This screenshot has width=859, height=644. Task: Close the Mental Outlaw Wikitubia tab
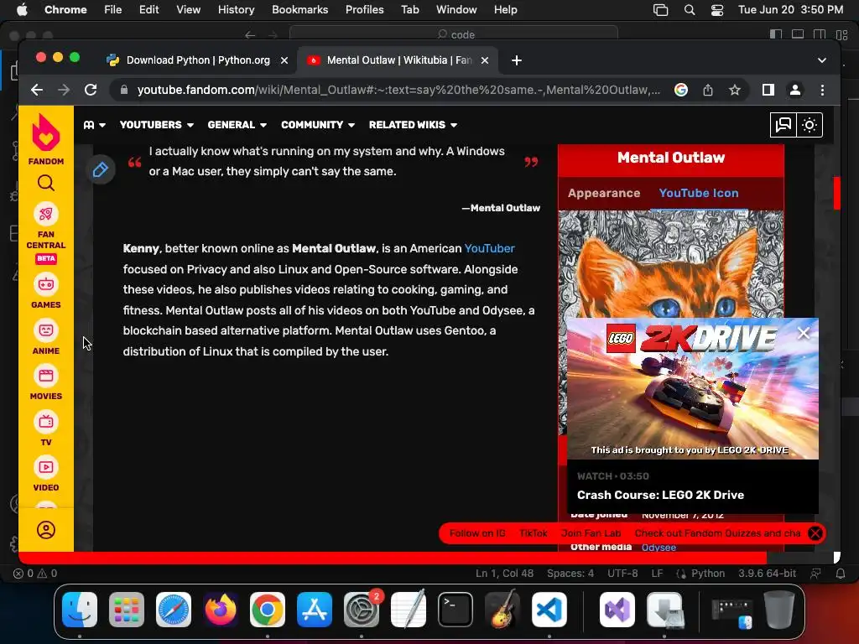pyautogui.click(x=485, y=60)
